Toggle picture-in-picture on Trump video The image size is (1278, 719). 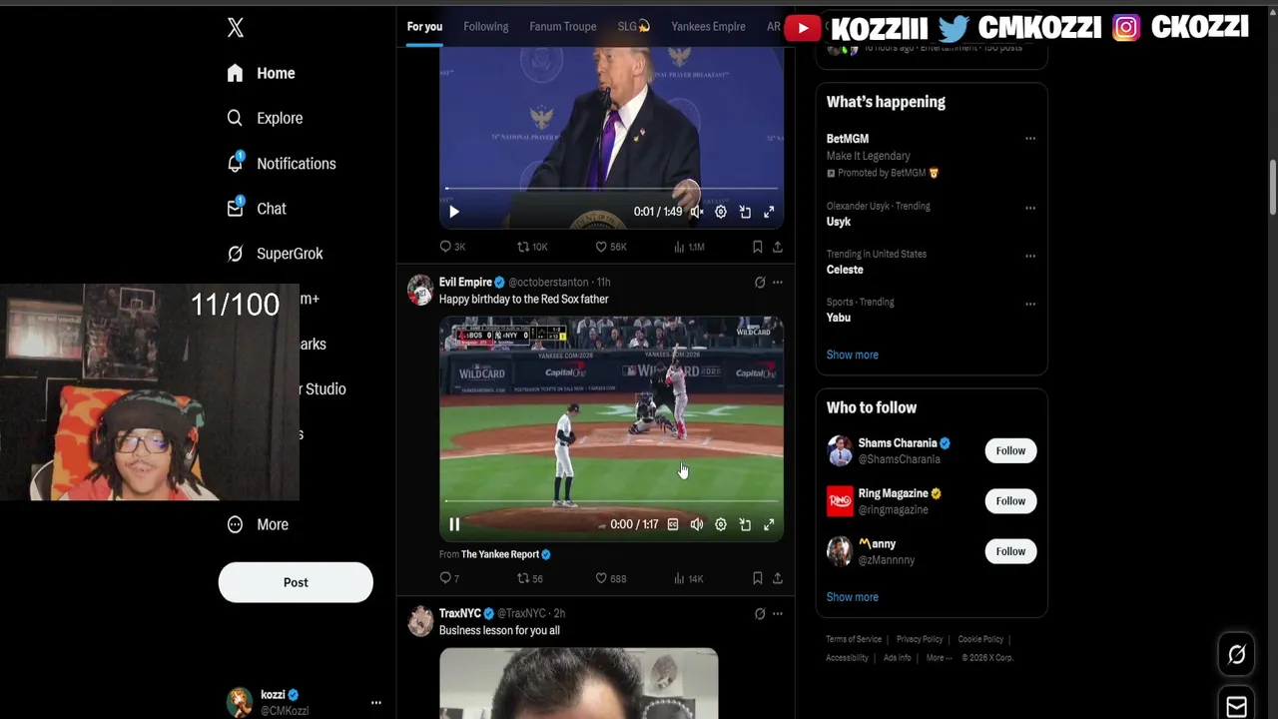tap(745, 212)
